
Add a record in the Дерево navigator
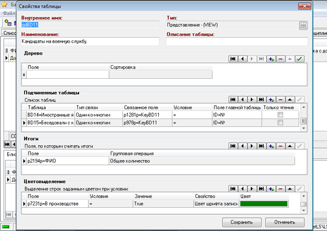click(271, 59)
